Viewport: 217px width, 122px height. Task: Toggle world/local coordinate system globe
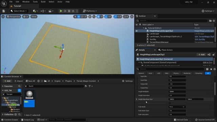point(90,17)
